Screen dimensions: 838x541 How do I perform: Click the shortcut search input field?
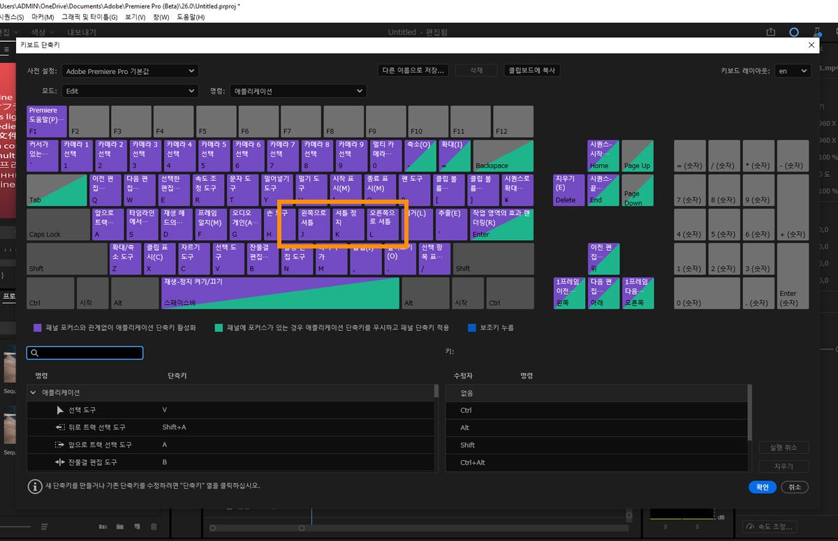(x=85, y=353)
